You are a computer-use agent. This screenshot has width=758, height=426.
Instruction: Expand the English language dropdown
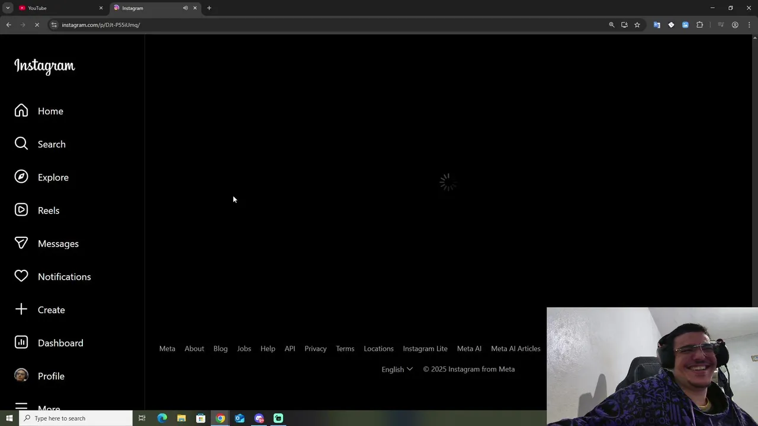click(x=397, y=369)
